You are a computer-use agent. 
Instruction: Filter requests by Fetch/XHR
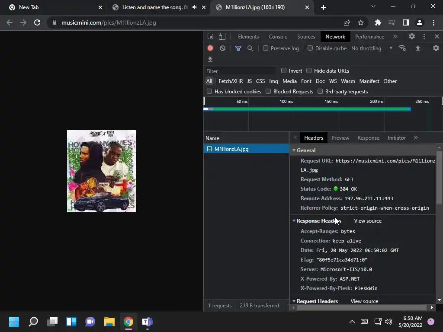pyautogui.click(x=231, y=81)
